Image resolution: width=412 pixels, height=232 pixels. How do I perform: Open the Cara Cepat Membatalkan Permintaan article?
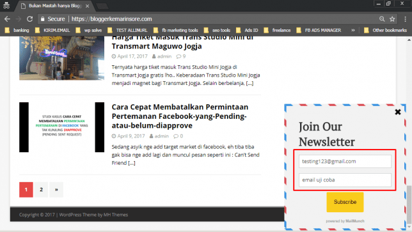[x=180, y=116]
